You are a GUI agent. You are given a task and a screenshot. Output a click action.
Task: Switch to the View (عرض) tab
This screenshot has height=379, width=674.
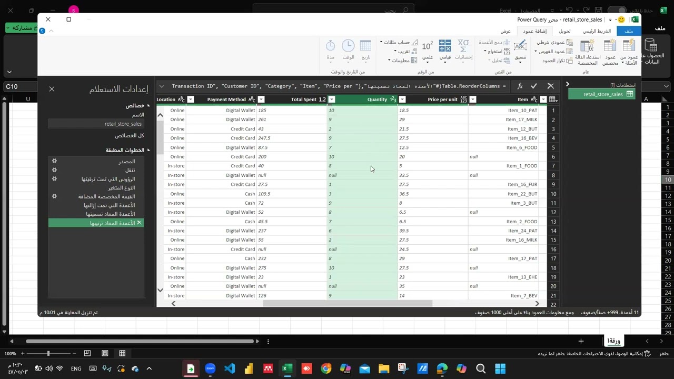[x=506, y=31]
